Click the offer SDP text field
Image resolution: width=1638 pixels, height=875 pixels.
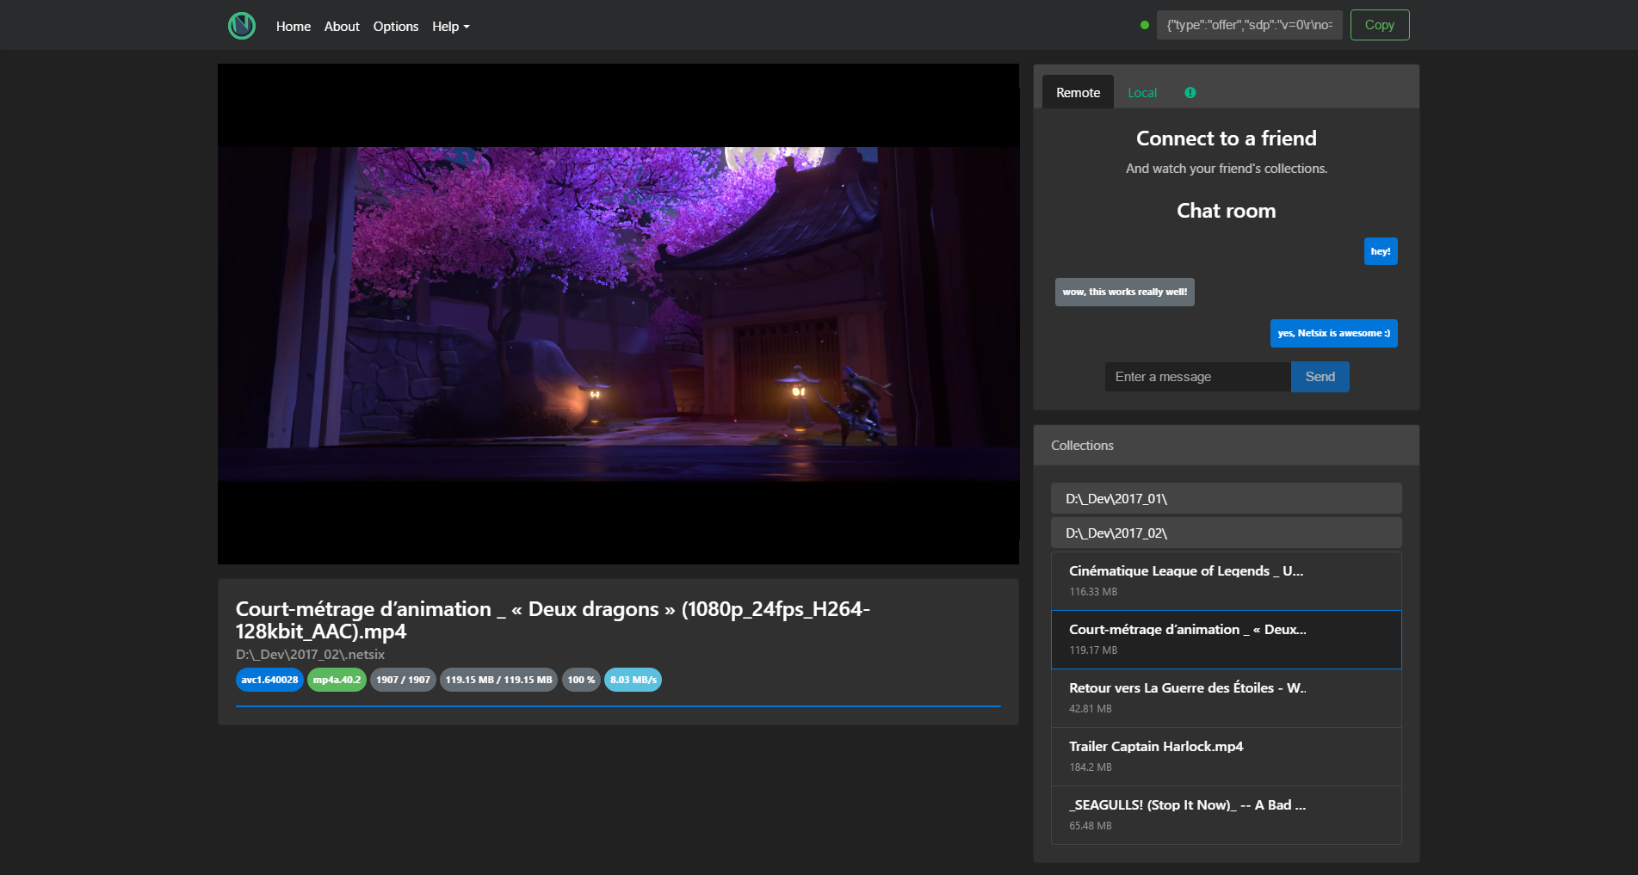[1249, 25]
